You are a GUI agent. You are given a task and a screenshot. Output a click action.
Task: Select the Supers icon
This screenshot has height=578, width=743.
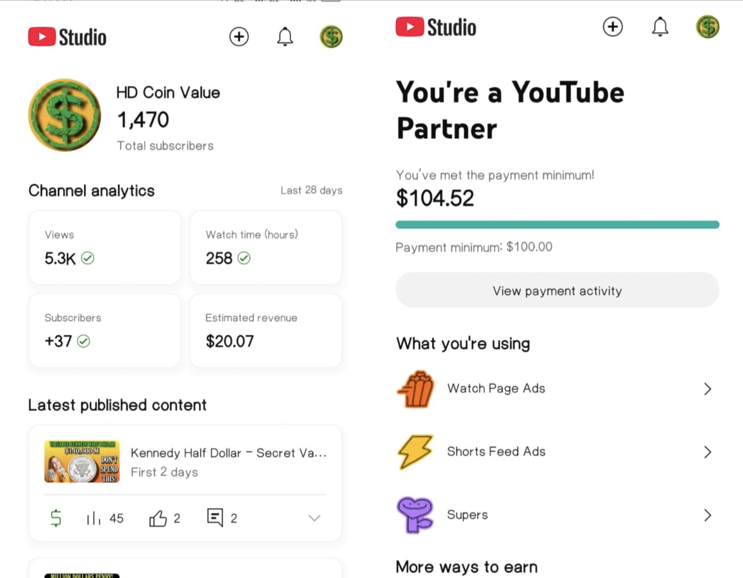(414, 514)
